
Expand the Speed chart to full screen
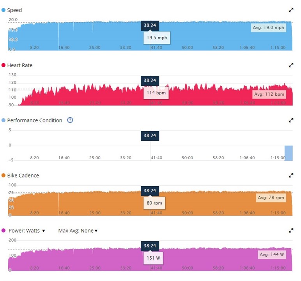pyautogui.click(x=291, y=10)
